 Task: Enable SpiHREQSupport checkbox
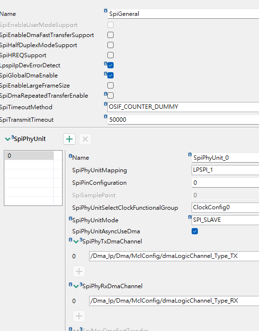point(111,55)
